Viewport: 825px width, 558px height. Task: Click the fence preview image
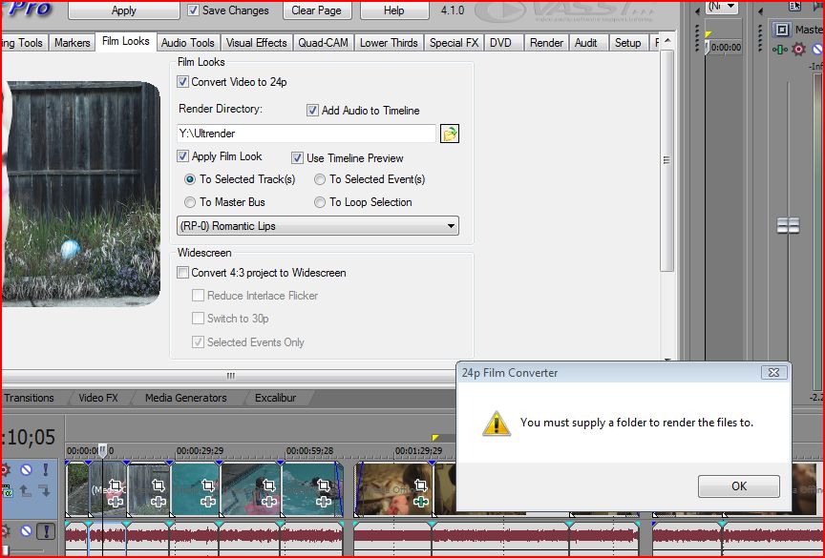click(x=81, y=194)
